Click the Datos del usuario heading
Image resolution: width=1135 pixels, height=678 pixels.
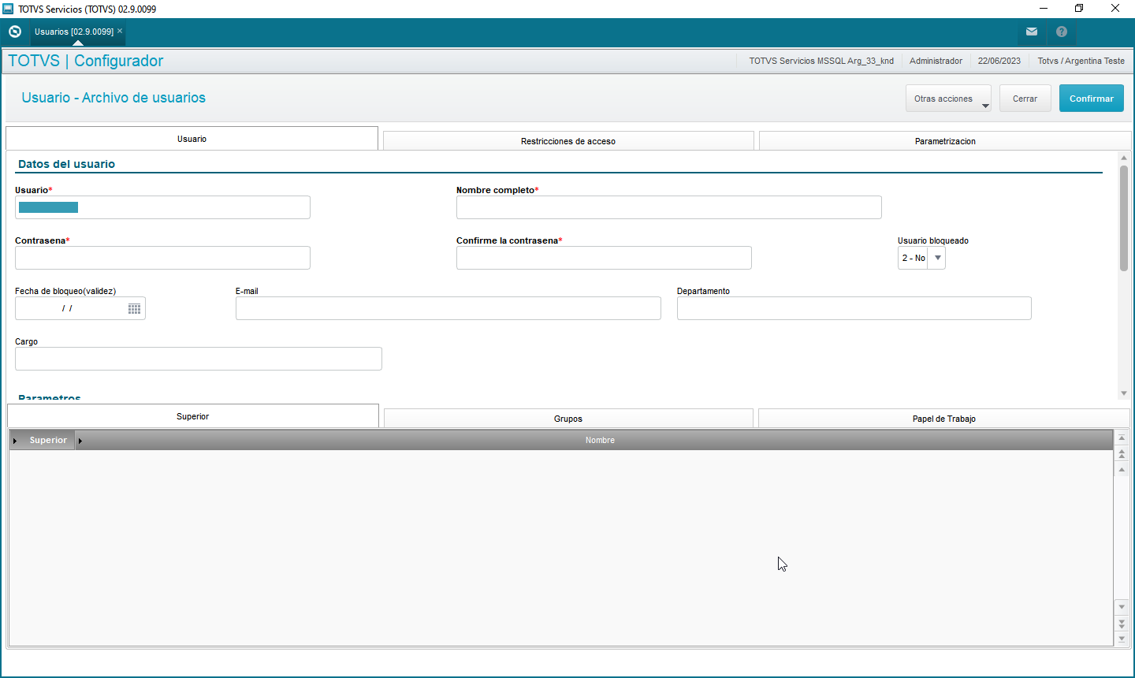tap(66, 164)
